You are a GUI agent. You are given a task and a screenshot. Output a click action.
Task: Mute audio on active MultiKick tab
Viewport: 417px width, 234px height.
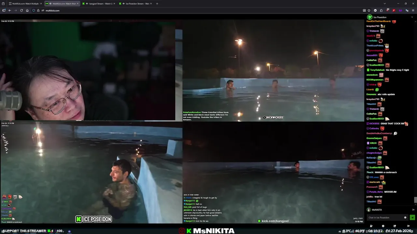coord(50,4)
